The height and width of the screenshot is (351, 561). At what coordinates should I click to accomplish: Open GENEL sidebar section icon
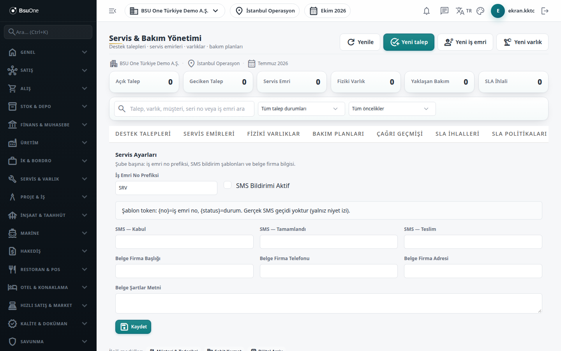tap(12, 52)
